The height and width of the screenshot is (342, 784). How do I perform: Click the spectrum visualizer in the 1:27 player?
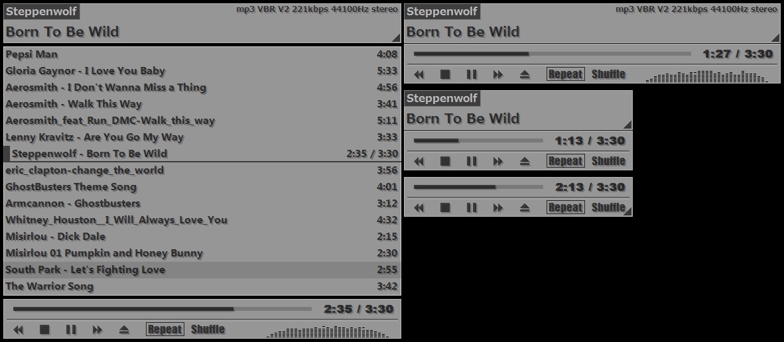pyautogui.click(x=707, y=76)
